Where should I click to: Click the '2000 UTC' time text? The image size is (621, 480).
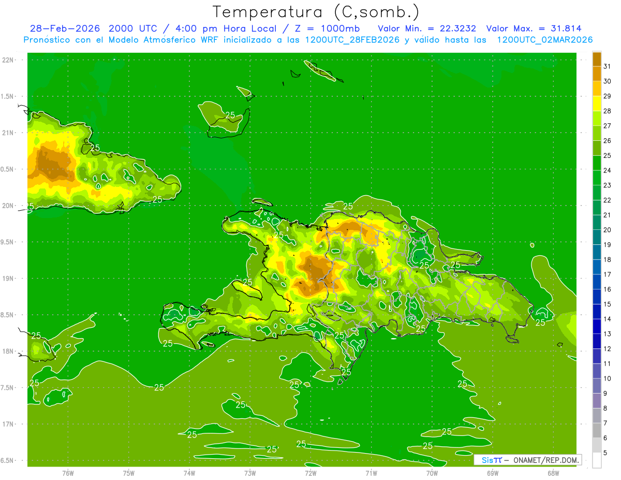coord(131,28)
